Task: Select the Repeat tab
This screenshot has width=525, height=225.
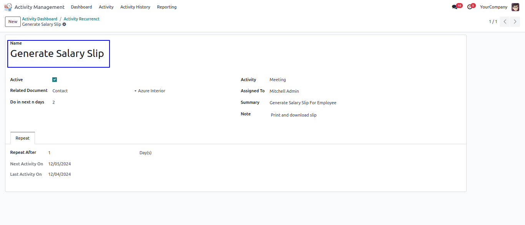Action: coord(23,138)
